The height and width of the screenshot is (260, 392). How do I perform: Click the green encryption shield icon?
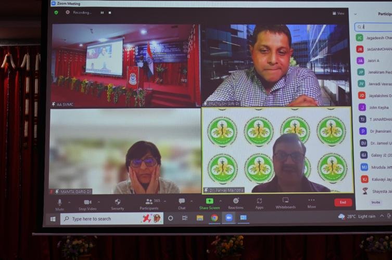(x=56, y=12)
